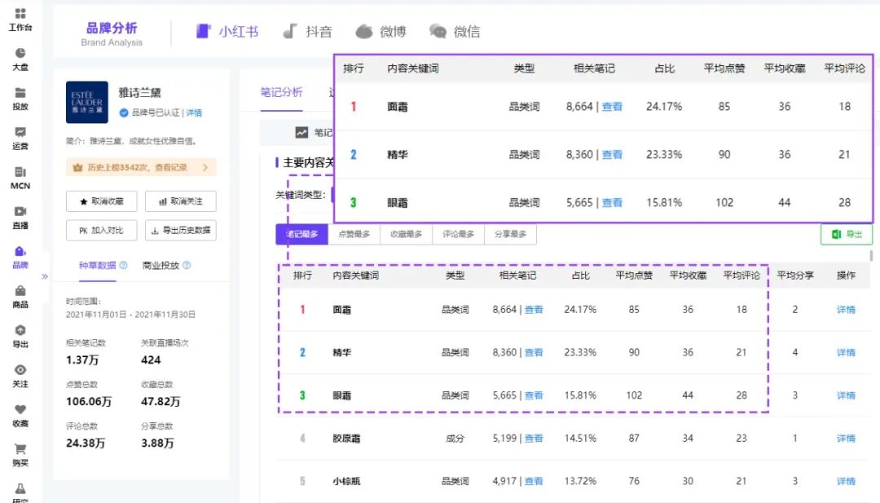Screen dimensions: 880x503
Task: Click the 抖音 music-note platform icon
Action: pos(289,31)
